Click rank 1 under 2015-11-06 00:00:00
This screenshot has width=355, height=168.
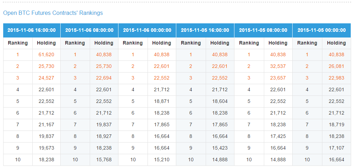tap(133, 55)
